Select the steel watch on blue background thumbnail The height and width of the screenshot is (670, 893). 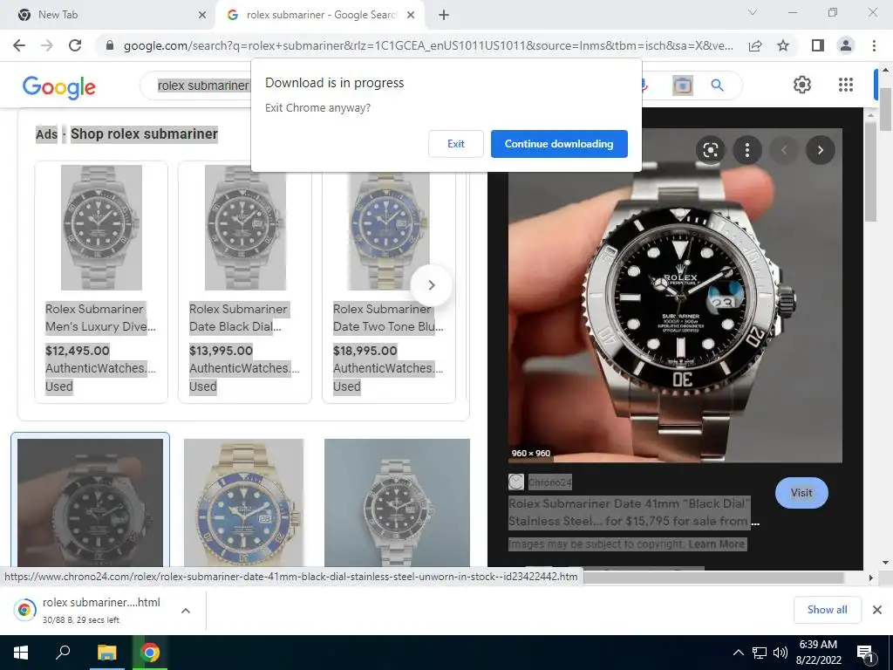point(397,502)
